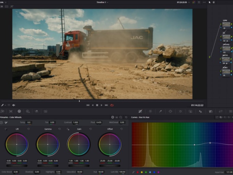Image resolution: width=233 pixels, height=175 pixels.
Task: Open the Color Match palette icon
Action: [11, 111]
